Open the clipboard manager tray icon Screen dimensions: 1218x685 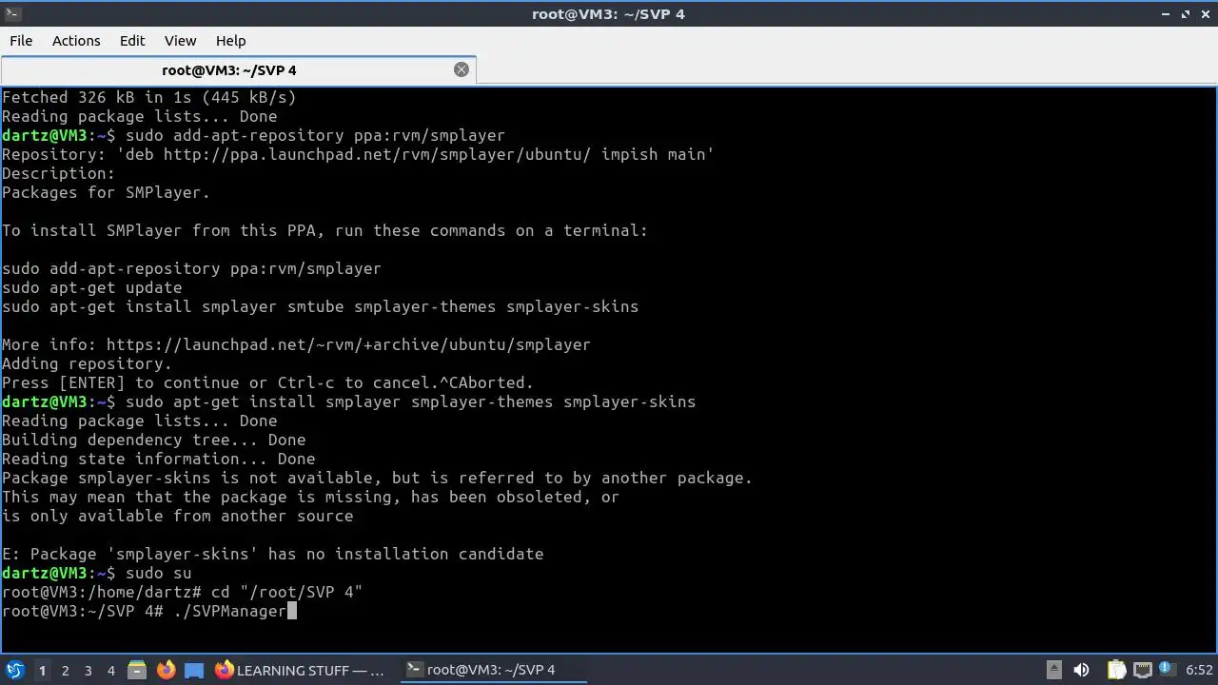tap(1116, 671)
